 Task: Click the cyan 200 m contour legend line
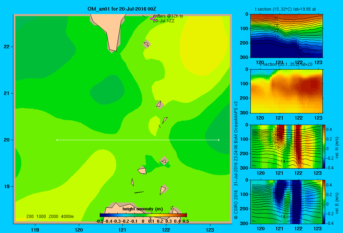tap(33, 220)
